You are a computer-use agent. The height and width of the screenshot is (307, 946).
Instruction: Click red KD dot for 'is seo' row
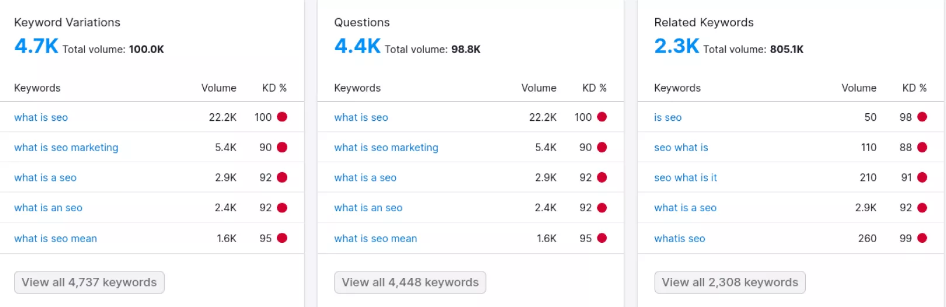922,117
